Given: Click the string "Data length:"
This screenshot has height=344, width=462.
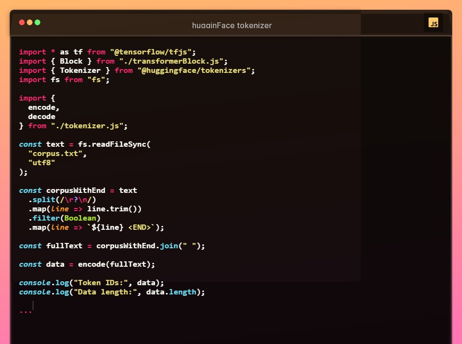Looking at the screenshot, I should pyautogui.click(x=105, y=292).
